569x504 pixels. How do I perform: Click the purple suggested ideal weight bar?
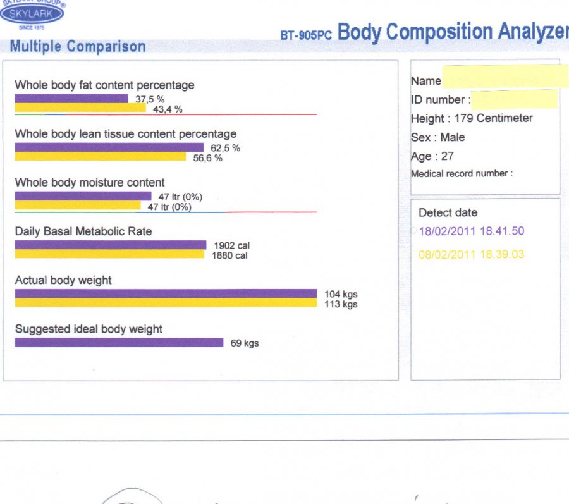tap(119, 343)
